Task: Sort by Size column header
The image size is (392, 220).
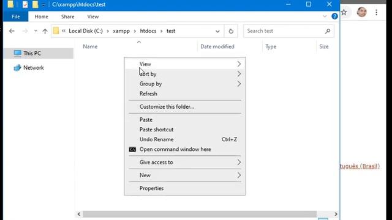Action: point(324,46)
